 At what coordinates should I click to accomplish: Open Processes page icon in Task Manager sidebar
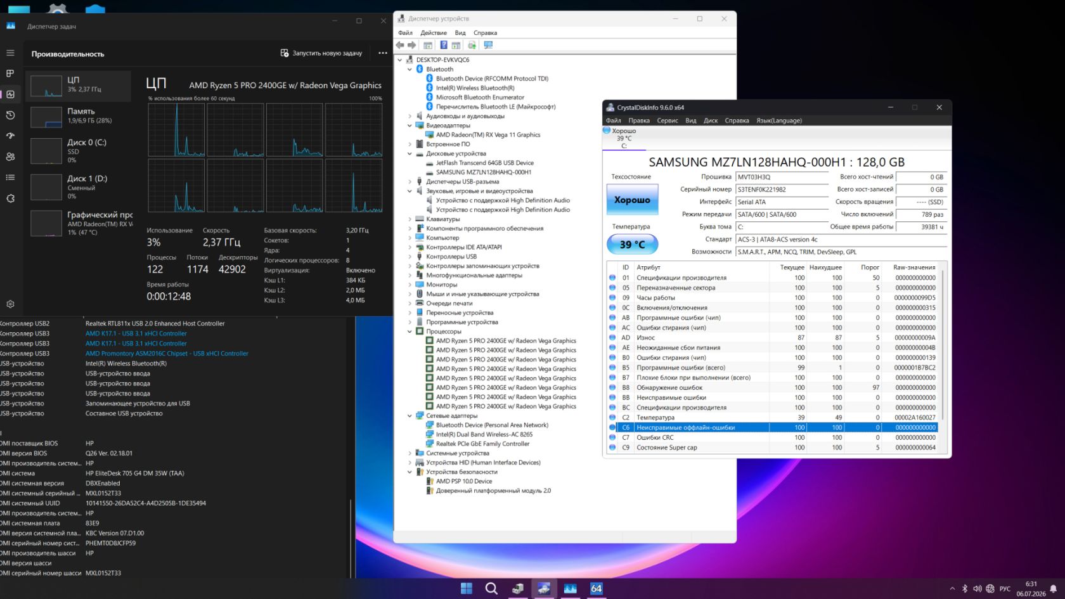(x=10, y=74)
